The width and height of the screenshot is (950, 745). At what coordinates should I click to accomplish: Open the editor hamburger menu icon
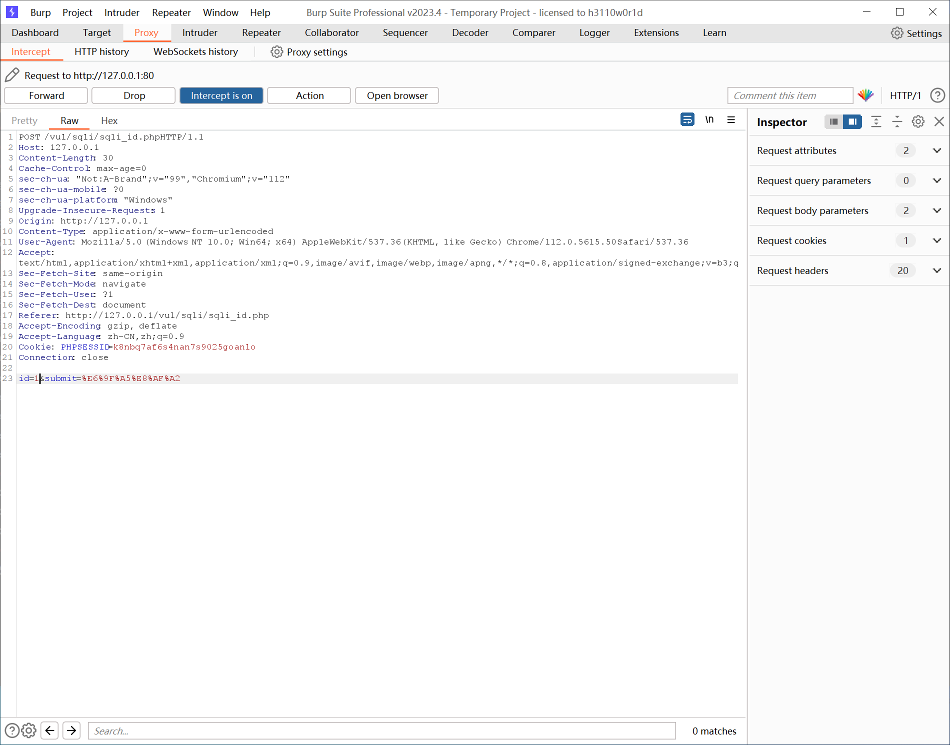(731, 120)
